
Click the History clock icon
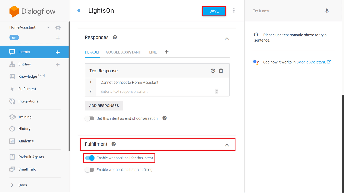pyautogui.click(x=12, y=129)
